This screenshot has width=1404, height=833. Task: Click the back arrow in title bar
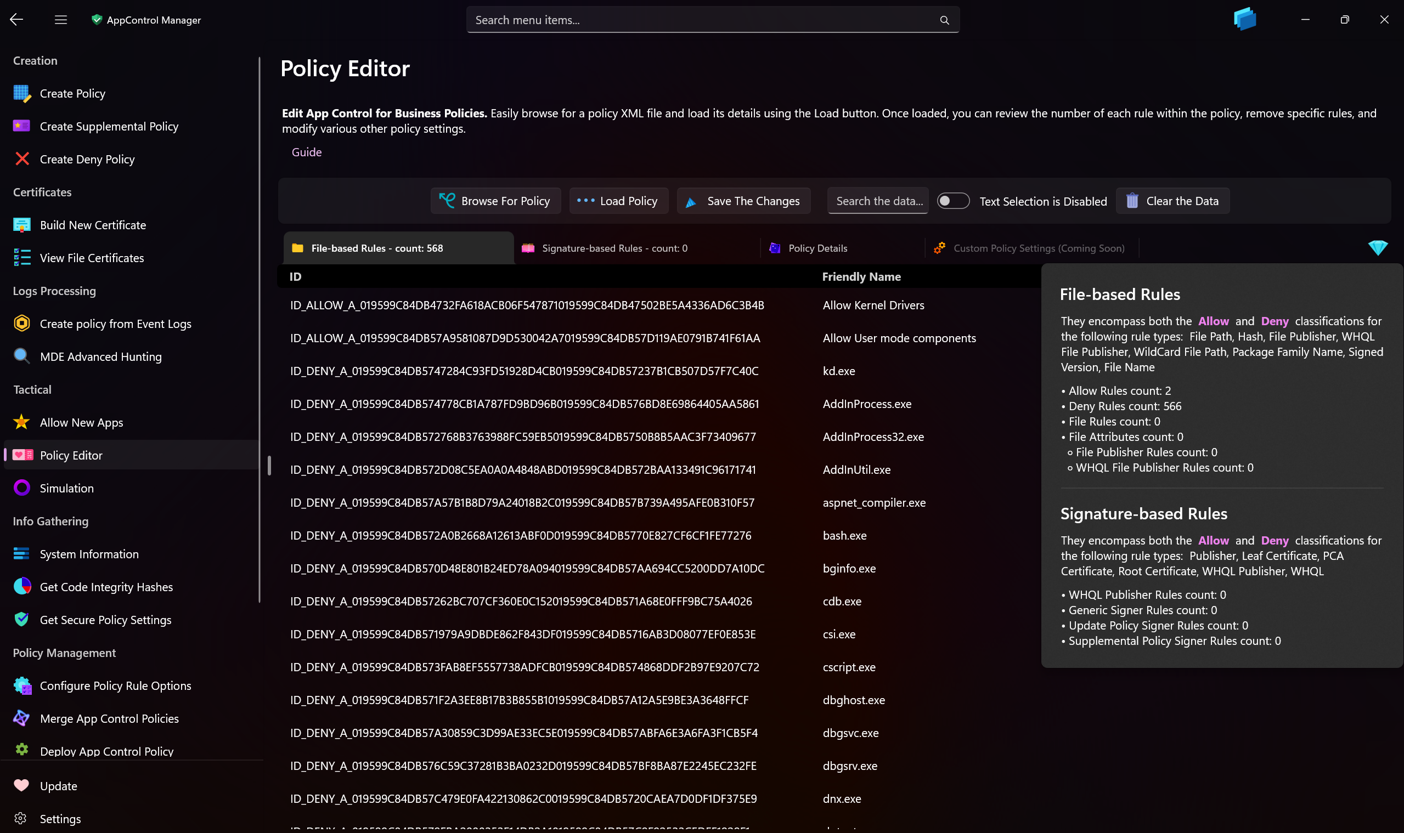point(16,20)
